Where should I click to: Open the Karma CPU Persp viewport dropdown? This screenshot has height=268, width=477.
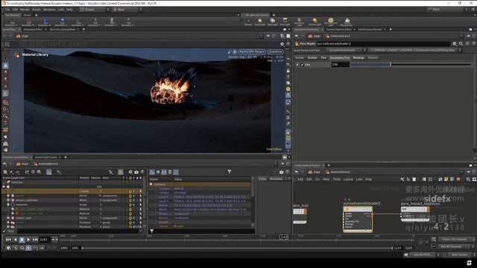pos(252,52)
